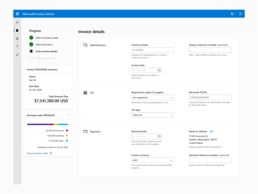Edit the Remit to address
Screen dimensions: 258x194
coord(212,132)
